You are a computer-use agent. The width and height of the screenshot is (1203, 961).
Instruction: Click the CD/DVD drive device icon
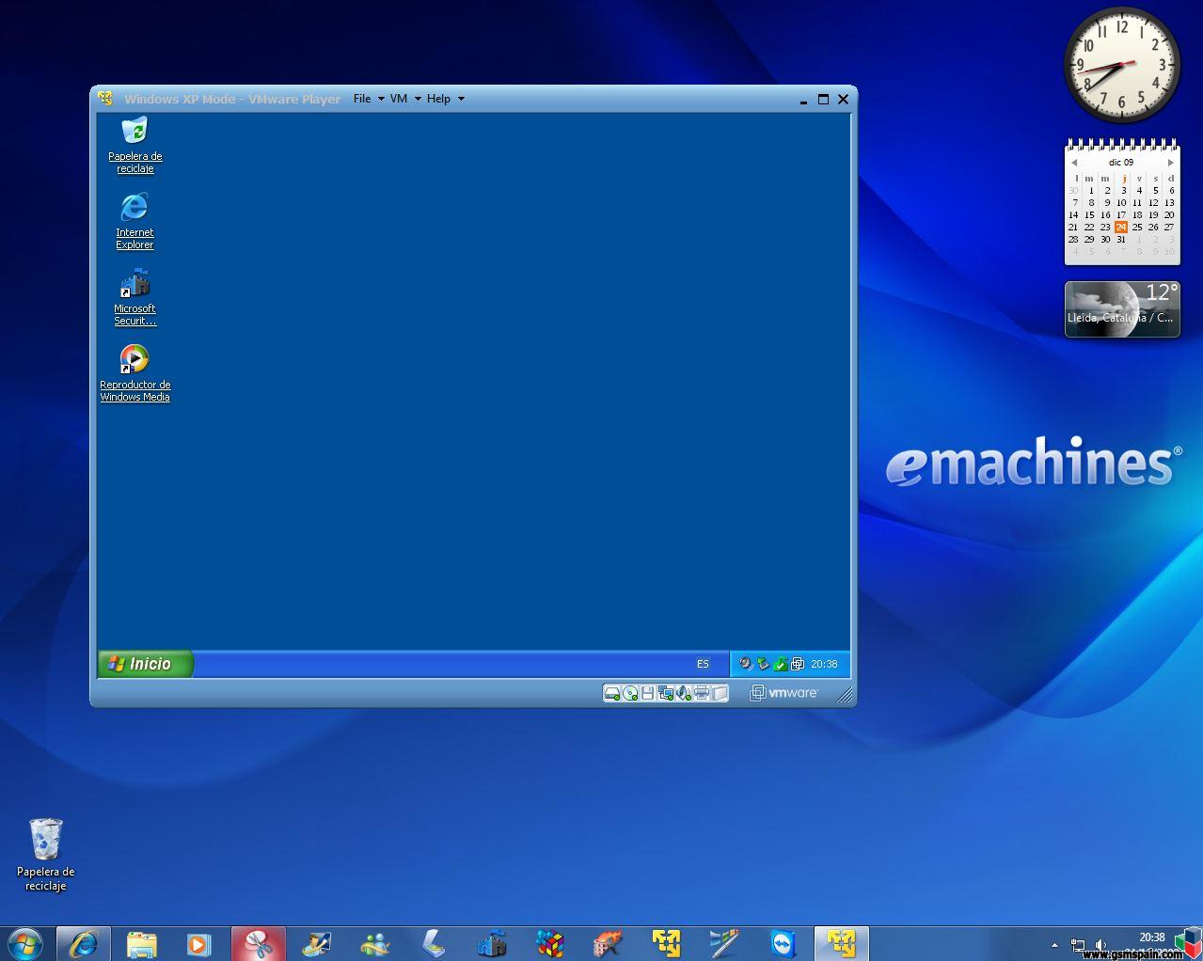click(x=630, y=693)
